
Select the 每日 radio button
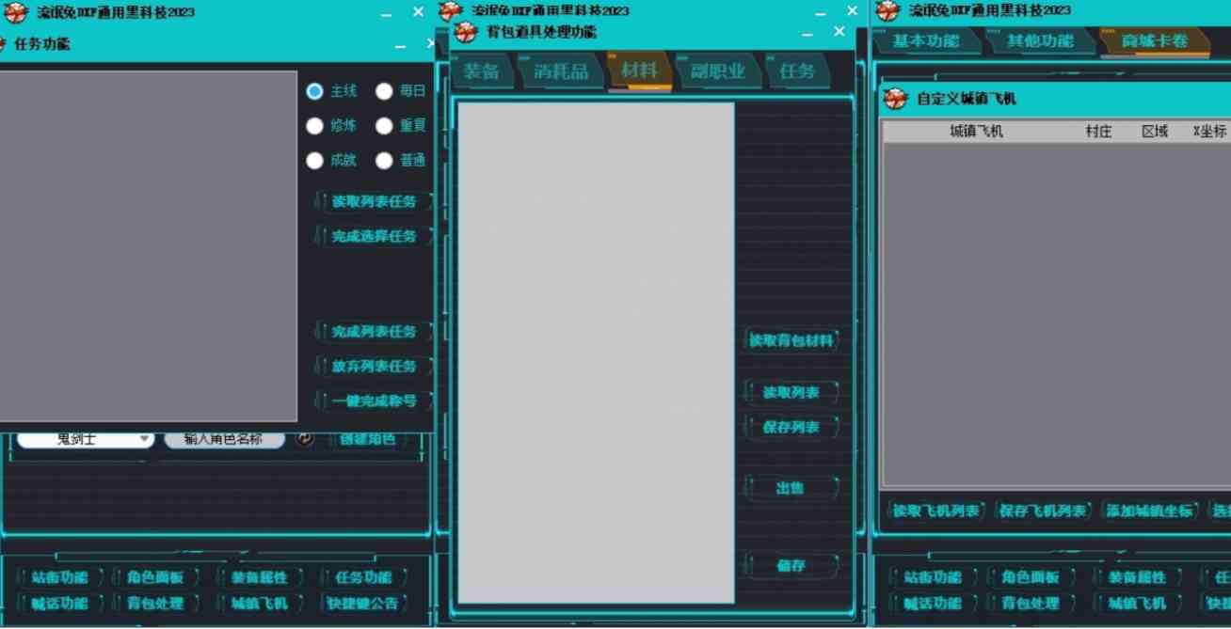[x=385, y=91]
